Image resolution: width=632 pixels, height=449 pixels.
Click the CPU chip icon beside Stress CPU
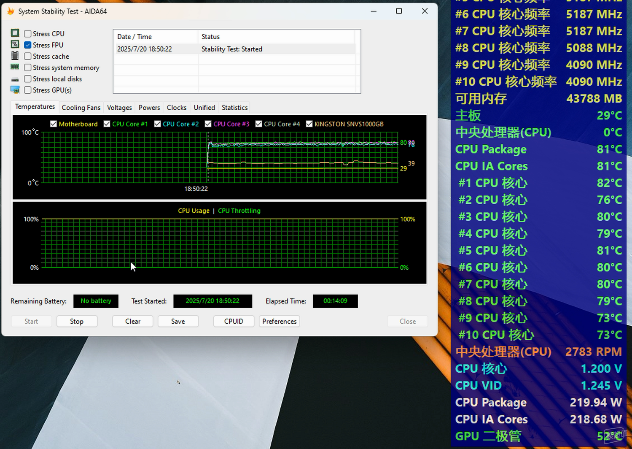pos(15,33)
